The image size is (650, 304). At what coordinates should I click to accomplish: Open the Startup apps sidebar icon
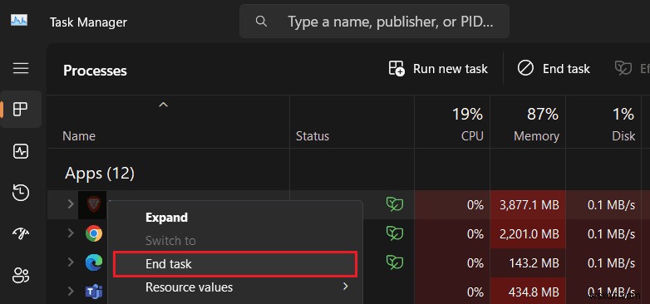(x=21, y=234)
